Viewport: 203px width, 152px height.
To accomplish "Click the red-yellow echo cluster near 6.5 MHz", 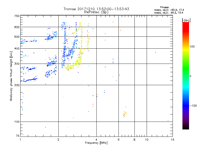I will click(125, 114).
